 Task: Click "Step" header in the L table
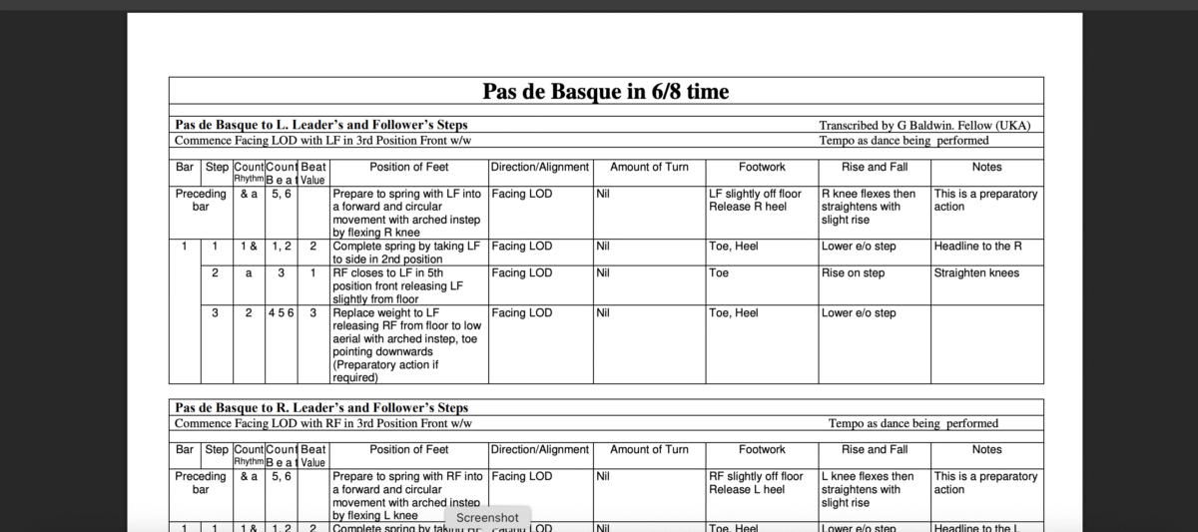217,168
